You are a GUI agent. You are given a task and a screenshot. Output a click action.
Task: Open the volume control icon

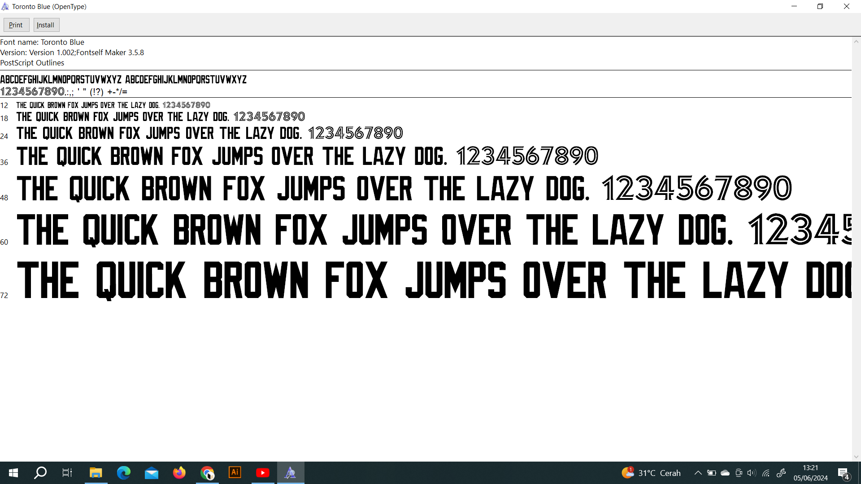point(752,473)
